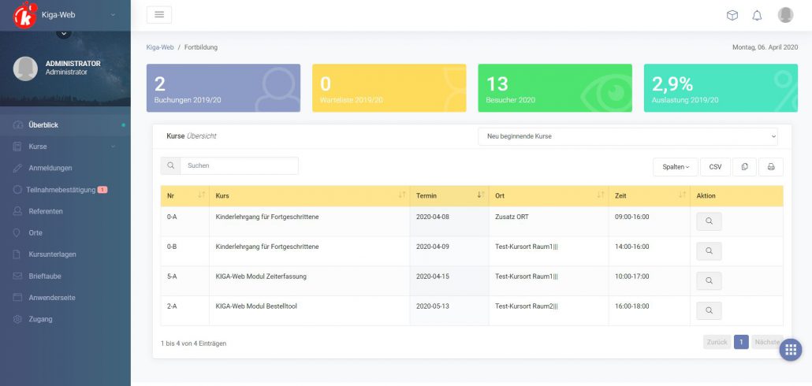
Task: Select Referenten in the sidebar
Action: pyautogui.click(x=45, y=211)
